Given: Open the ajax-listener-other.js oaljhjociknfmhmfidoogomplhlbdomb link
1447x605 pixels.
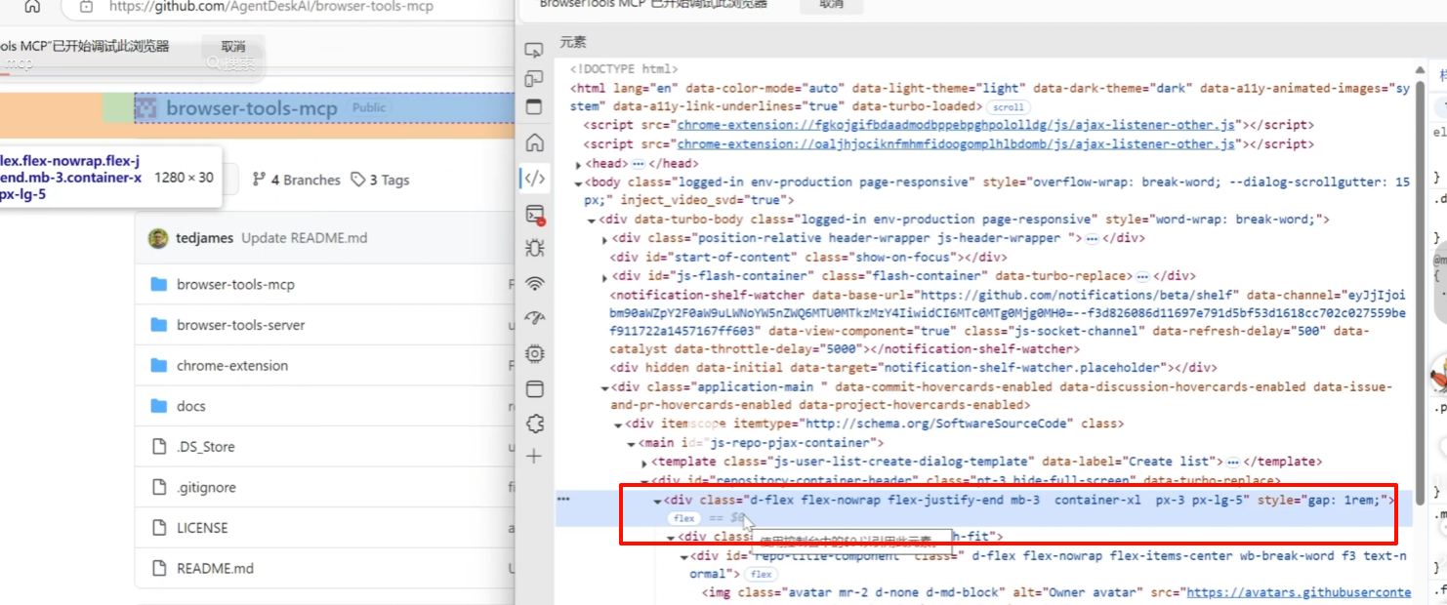Looking at the screenshot, I should 958,144.
